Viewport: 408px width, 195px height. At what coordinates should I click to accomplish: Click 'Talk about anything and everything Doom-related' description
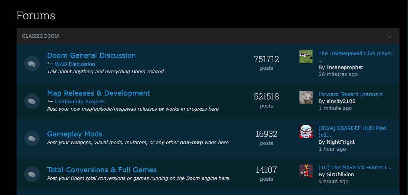[105, 71]
